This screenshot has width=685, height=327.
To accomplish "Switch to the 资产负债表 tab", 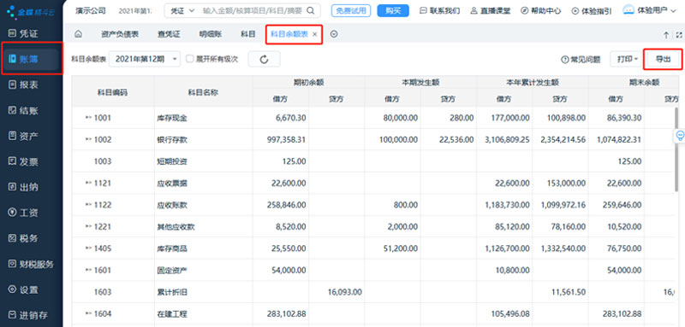I will point(120,34).
